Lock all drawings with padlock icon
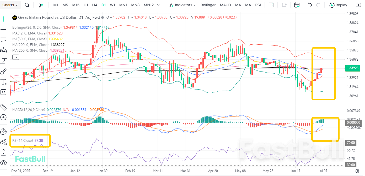The width and height of the screenshot is (365, 176). (x=3, y=152)
